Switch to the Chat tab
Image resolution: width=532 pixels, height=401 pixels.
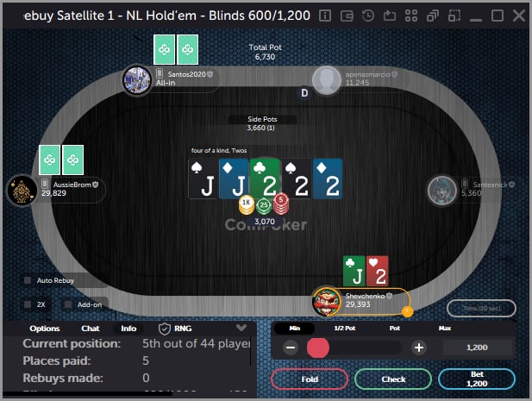click(91, 329)
